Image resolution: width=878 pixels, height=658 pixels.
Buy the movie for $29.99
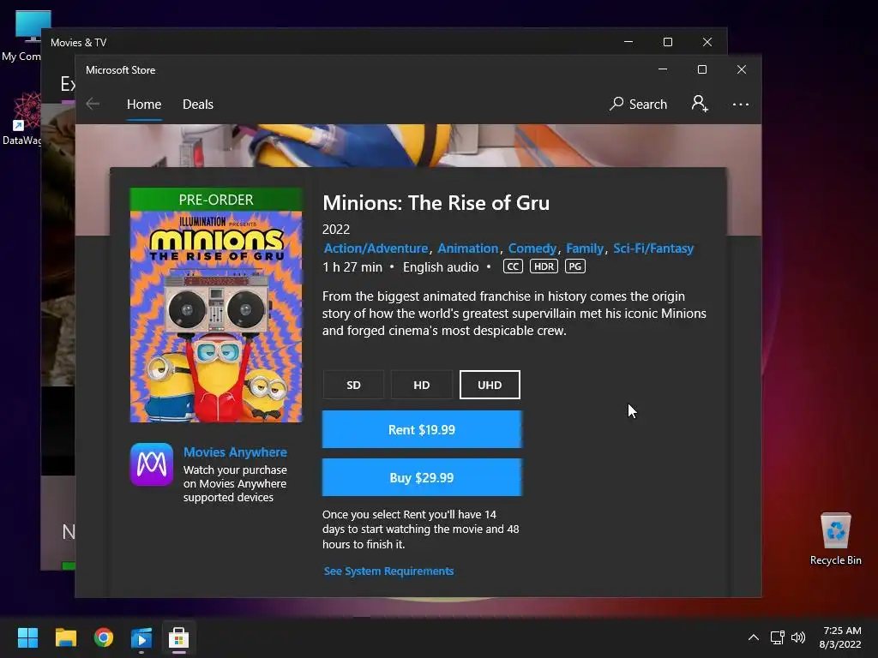pyautogui.click(x=422, y=478)
